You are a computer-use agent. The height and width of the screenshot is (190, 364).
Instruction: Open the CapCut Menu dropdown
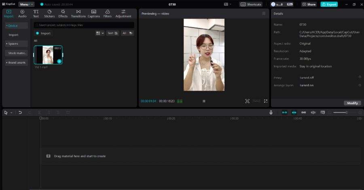26,4
